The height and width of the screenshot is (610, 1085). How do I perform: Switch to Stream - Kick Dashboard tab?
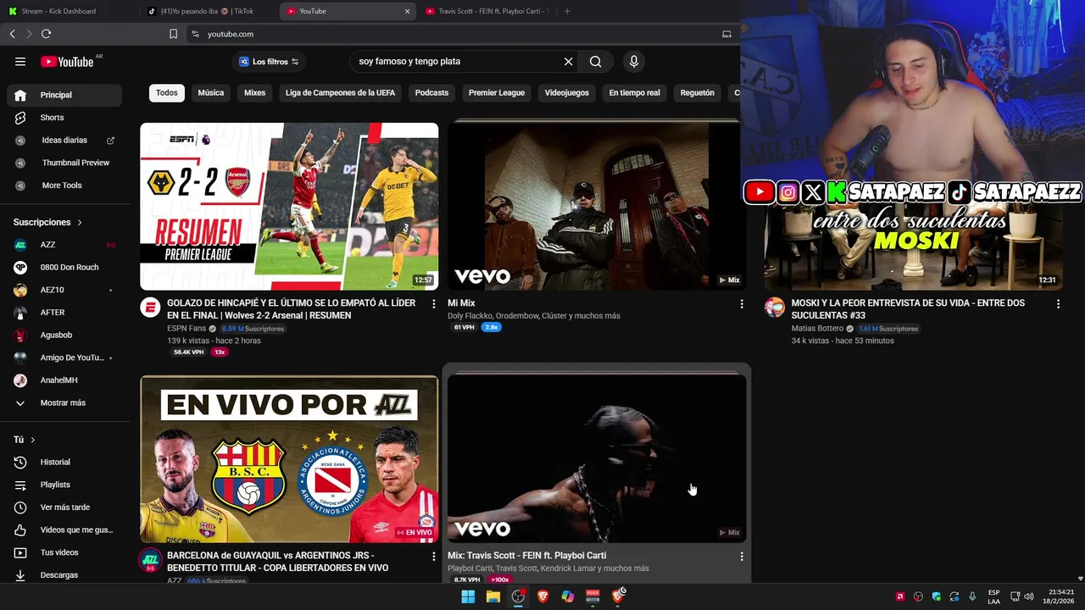70,11
